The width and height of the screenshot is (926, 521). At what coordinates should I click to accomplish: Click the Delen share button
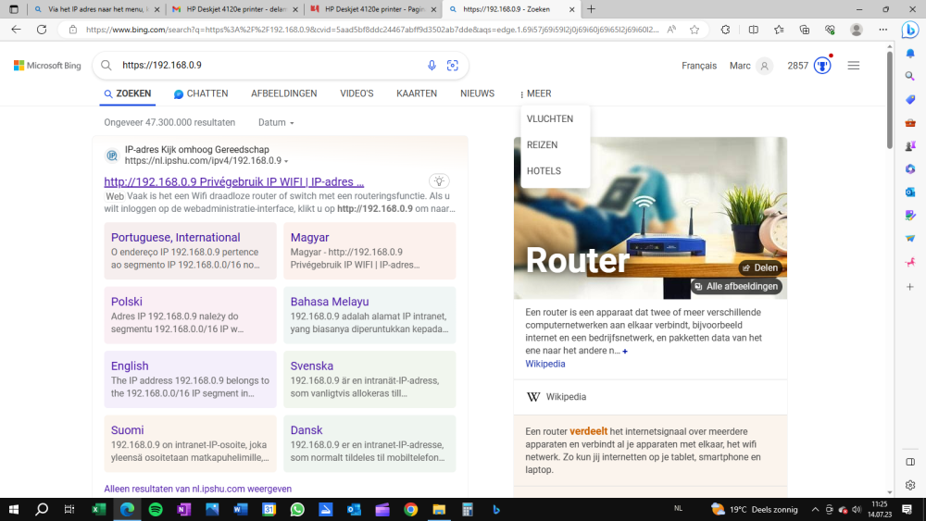pyautogui.click(x=760, y=267)
